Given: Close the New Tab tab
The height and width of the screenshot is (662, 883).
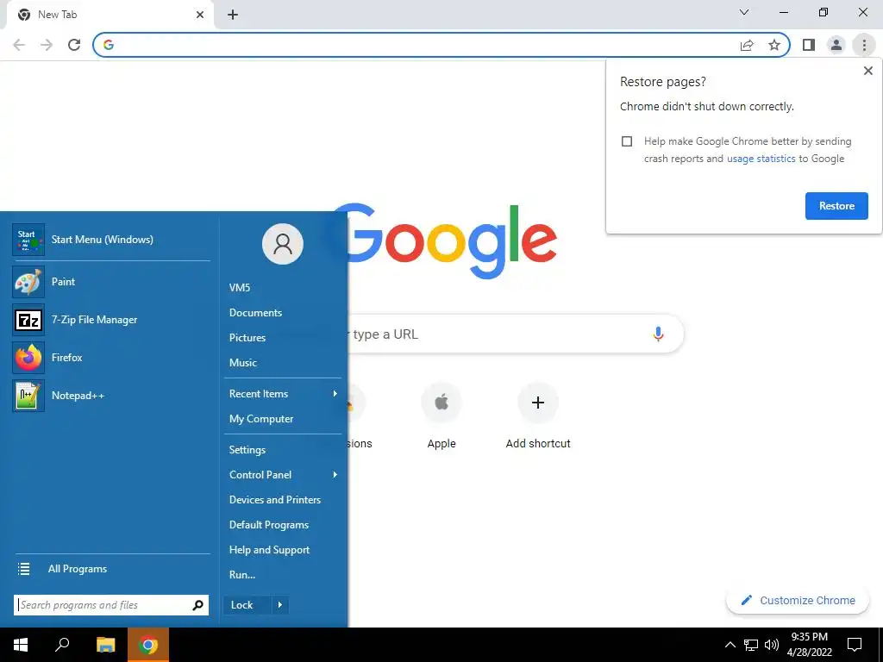Looking at the screenshot, I should [200, 15].
